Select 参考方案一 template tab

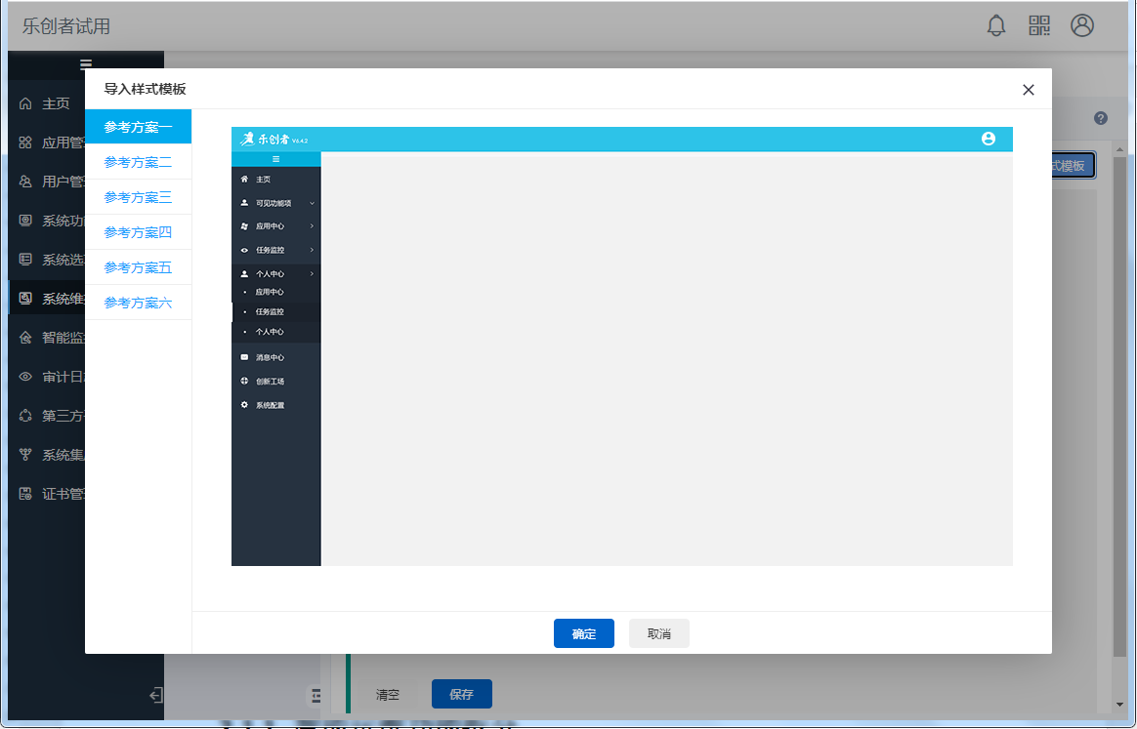pos(138,127)
